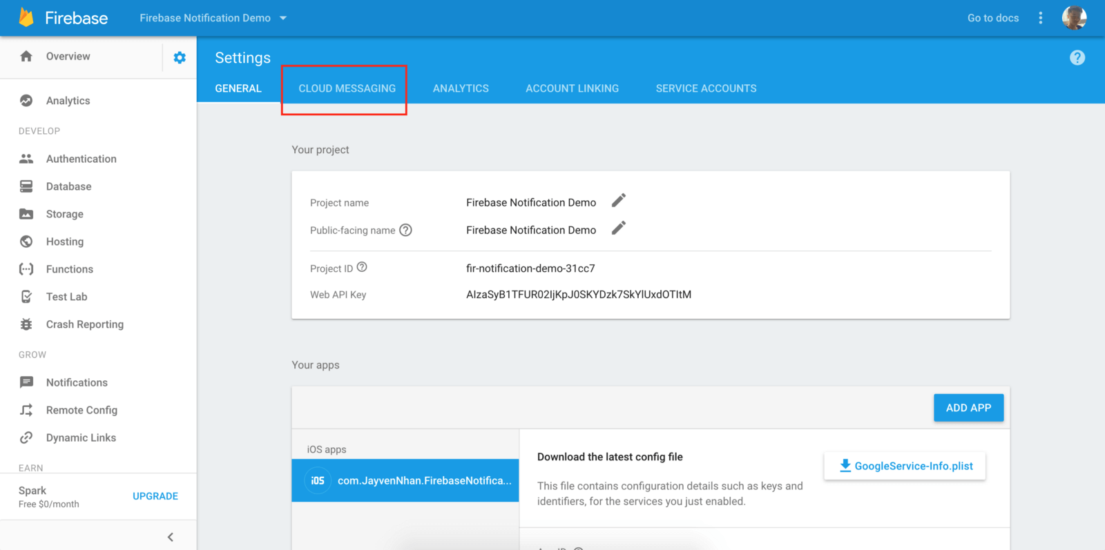Switch to the Analytics settings tab
This screenshot has height=550, width=1105.
click(x=461, y=88)
